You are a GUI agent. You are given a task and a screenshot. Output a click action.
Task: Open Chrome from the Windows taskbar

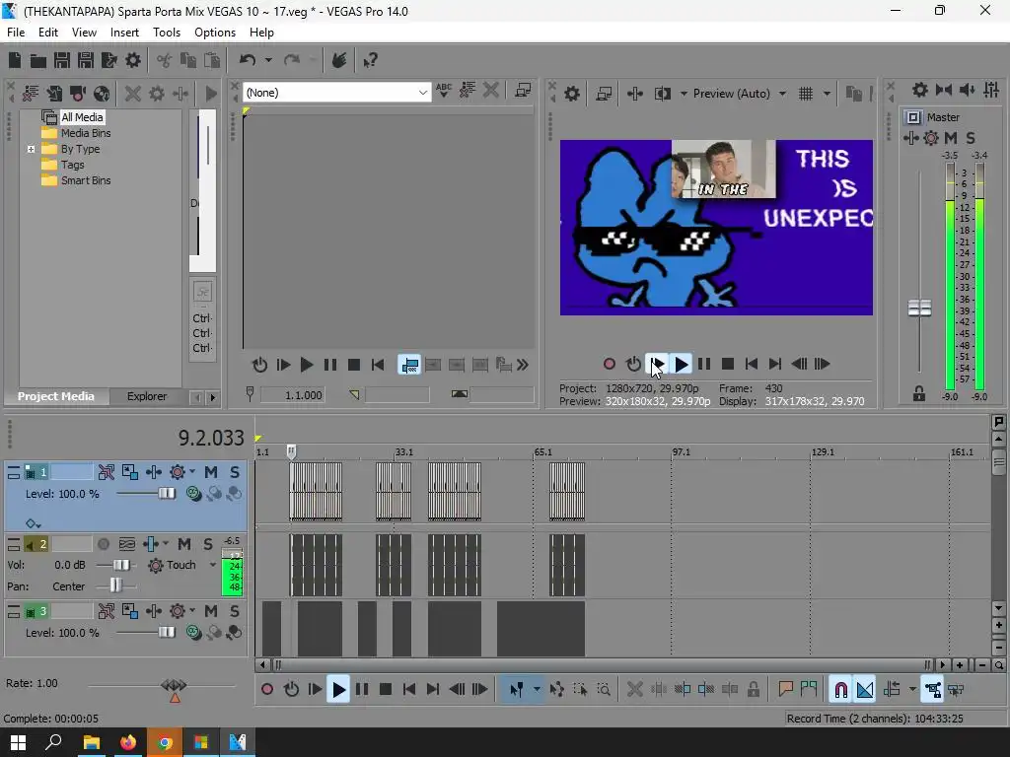pos(165,742)
